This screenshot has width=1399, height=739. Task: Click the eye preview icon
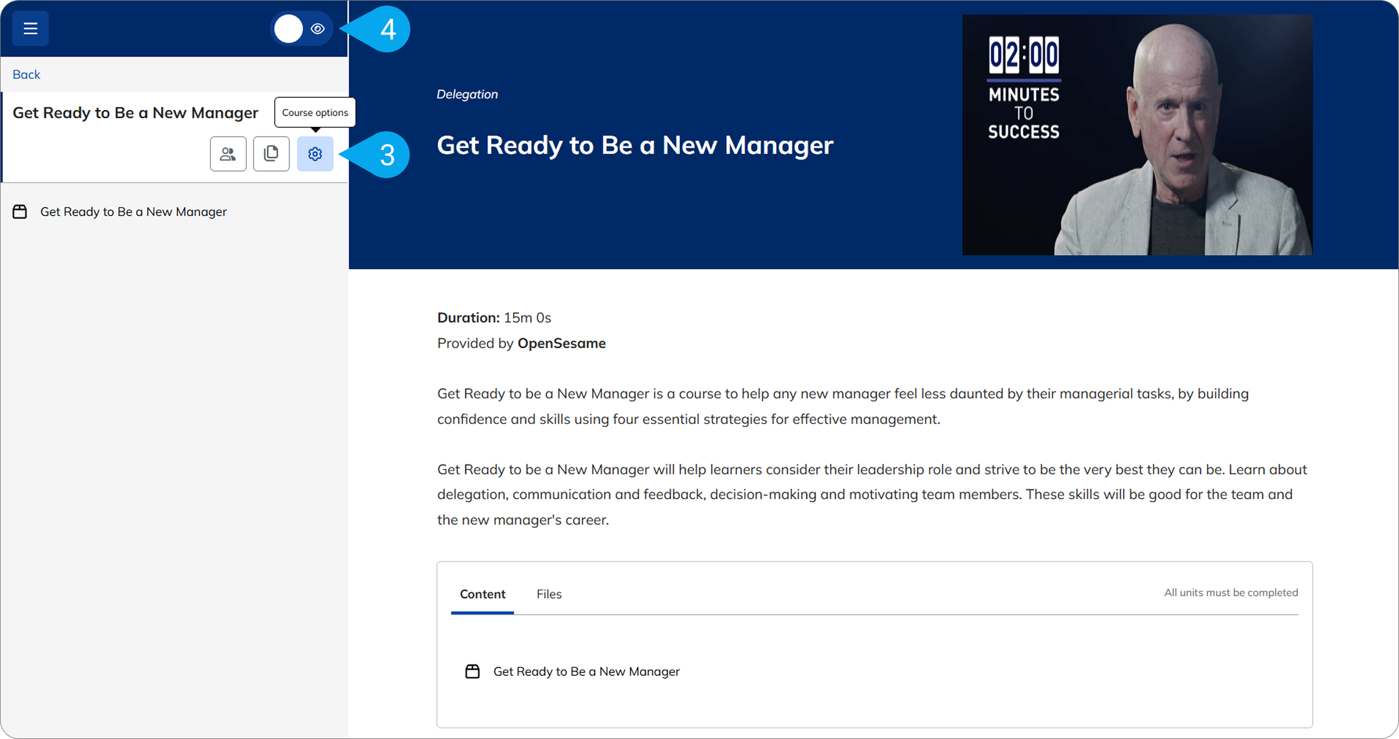coord(318,29)
